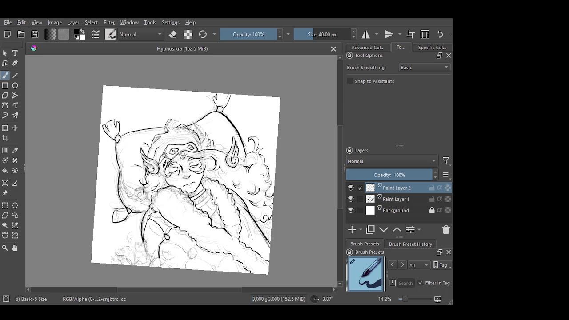Select the Transform tool
Screen dimensions: 569x320
point(5,128)
